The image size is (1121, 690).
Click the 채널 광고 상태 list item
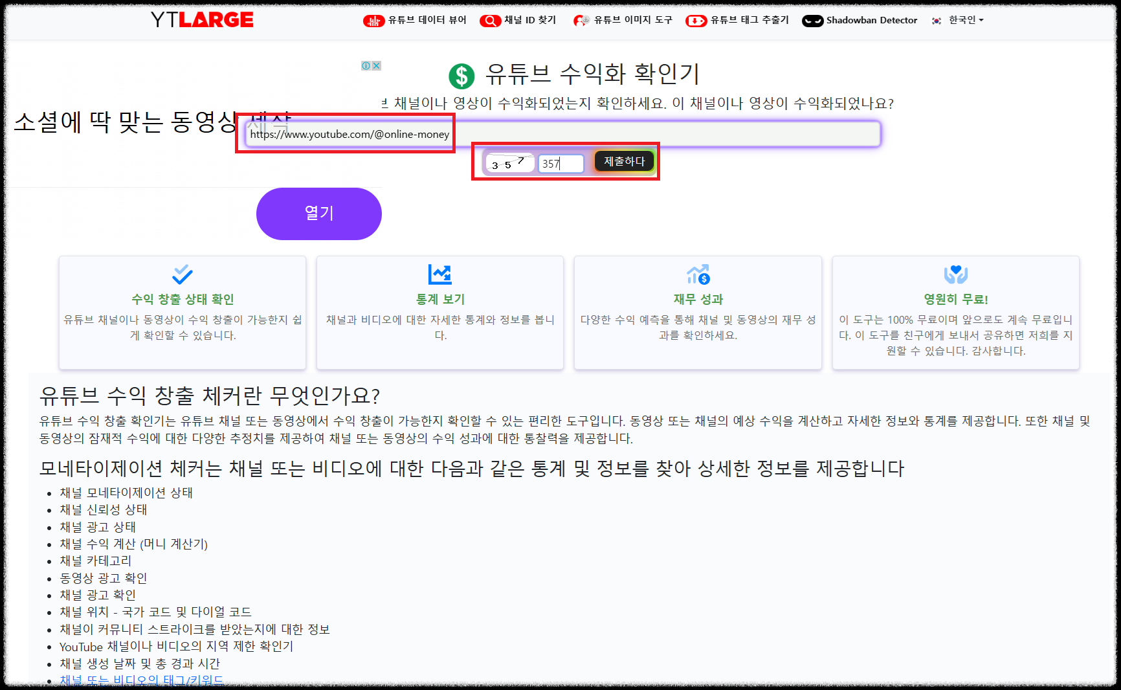tap(98, 527)
